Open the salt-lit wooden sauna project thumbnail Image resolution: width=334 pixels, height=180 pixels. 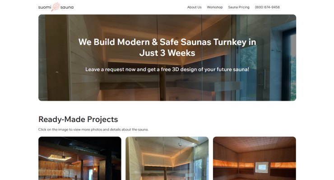click(254, 158)
